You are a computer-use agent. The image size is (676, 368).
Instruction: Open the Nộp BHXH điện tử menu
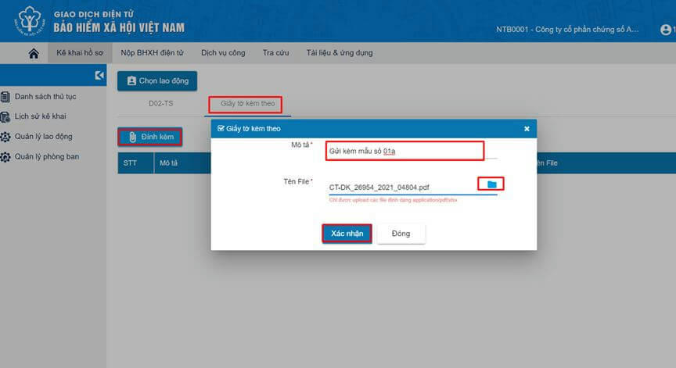[152, 53]
